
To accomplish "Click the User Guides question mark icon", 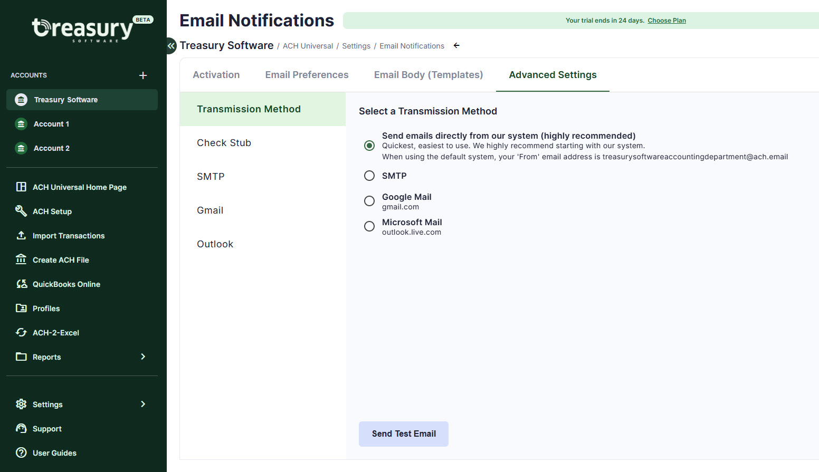I will [21, 452].
